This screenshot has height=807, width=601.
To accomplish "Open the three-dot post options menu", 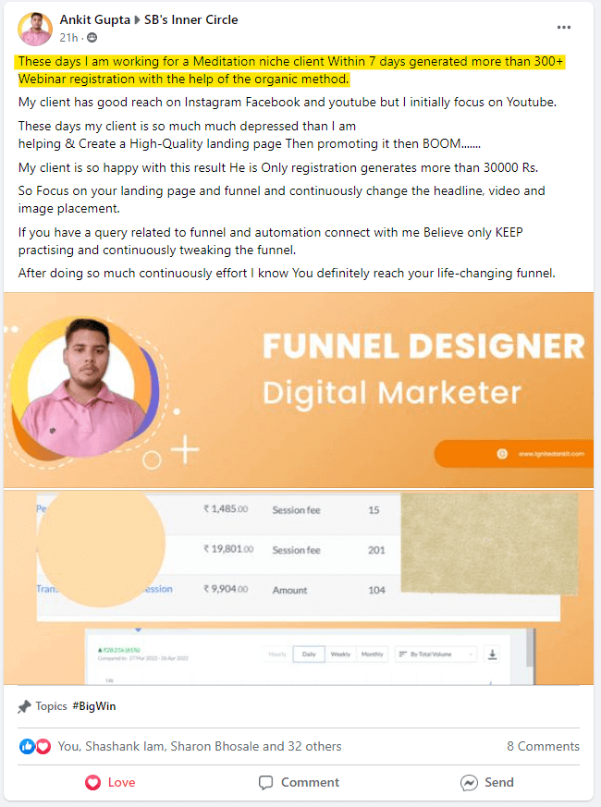I will coord(564,28).
